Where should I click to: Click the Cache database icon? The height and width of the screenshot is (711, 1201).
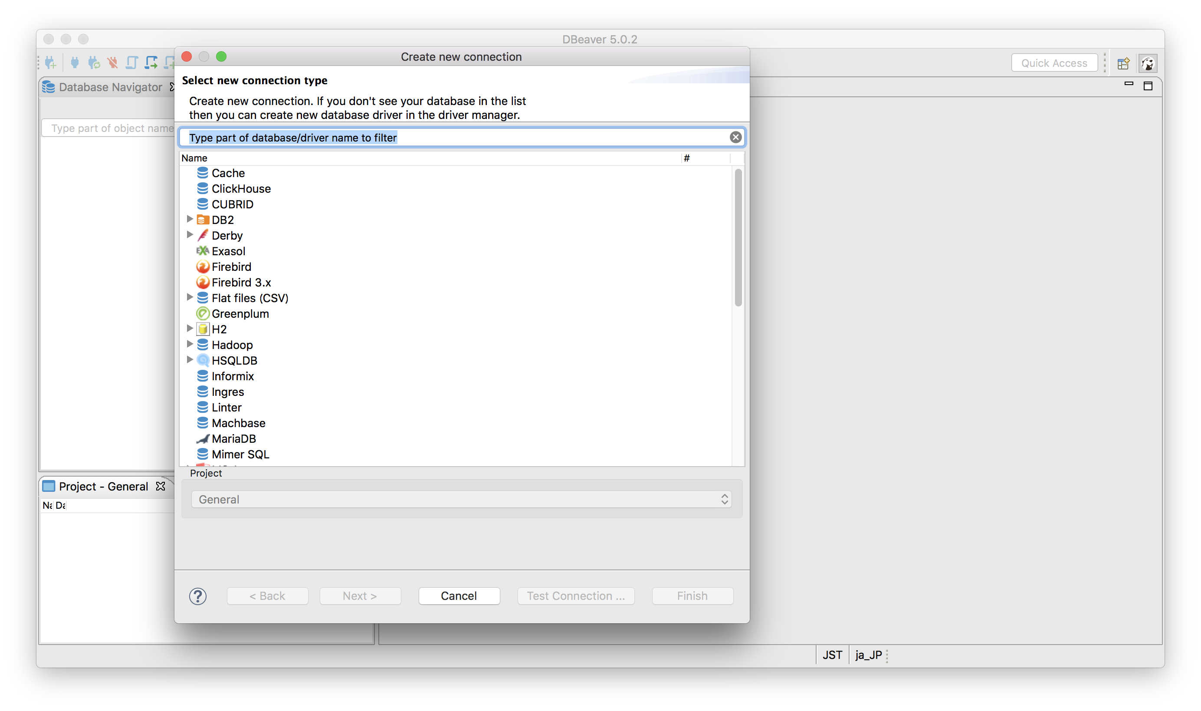[x=203, y=173]
